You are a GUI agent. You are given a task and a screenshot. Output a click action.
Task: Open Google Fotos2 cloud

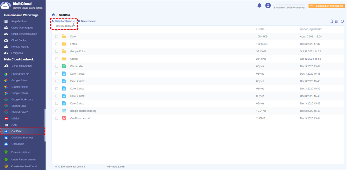20,93
